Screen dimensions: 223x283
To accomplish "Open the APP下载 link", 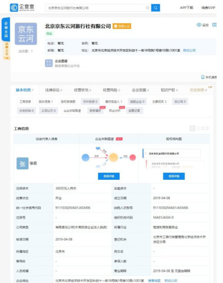I will 186,8.
